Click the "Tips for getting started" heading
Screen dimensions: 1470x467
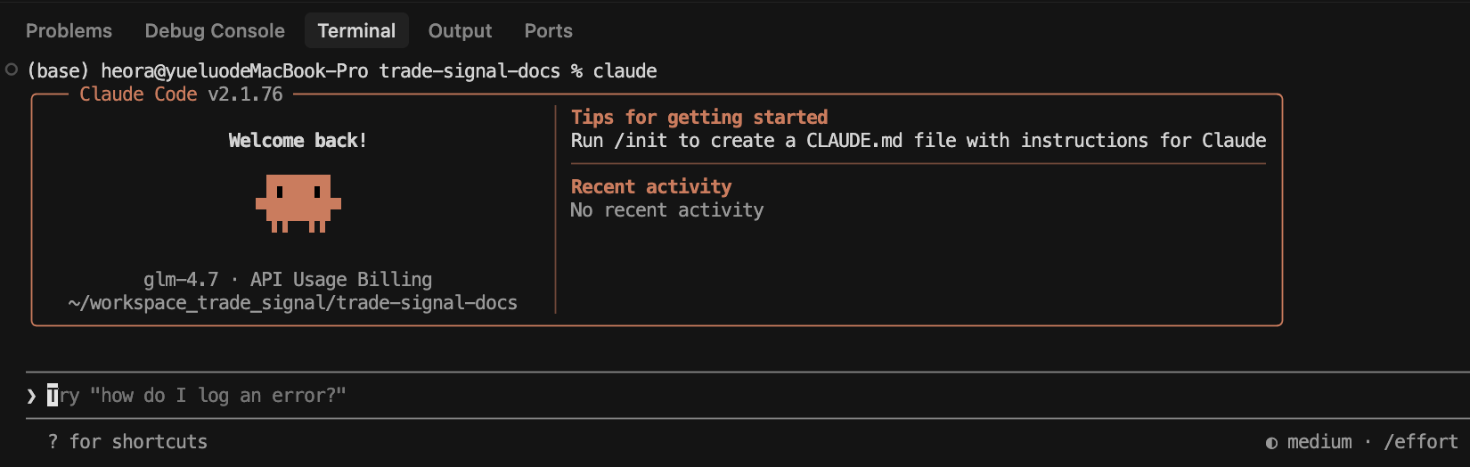click(x=699, y=118)
